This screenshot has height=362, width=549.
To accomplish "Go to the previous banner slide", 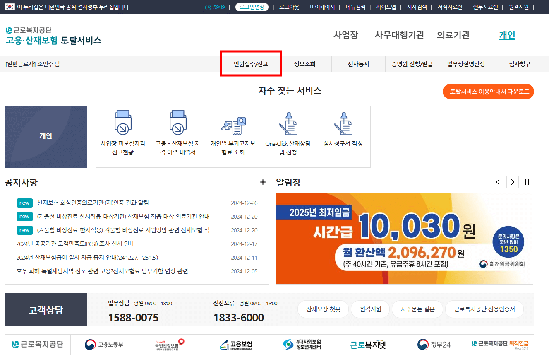I will [498, 182].
